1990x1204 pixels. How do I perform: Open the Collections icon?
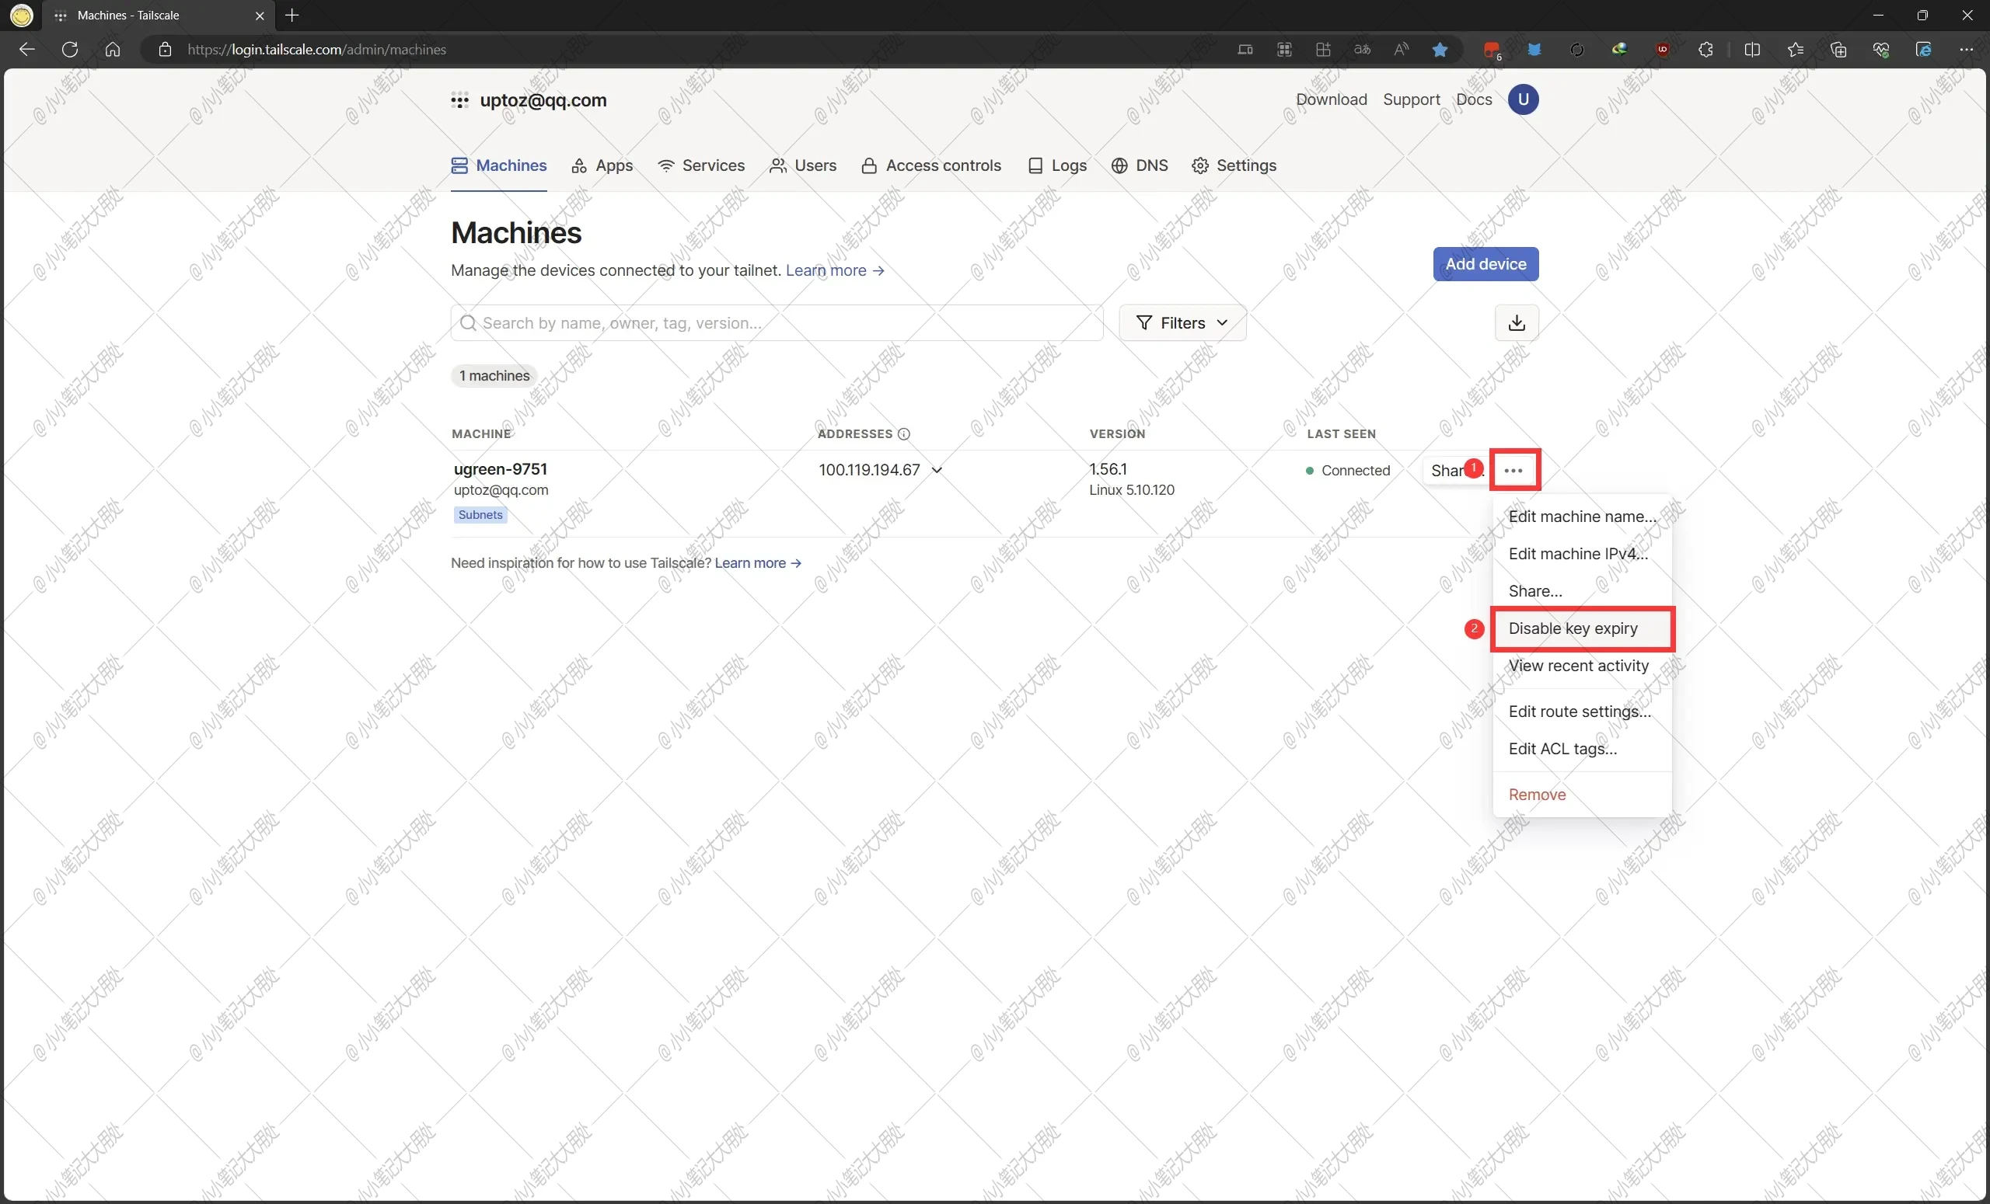tap(1839, 49)
